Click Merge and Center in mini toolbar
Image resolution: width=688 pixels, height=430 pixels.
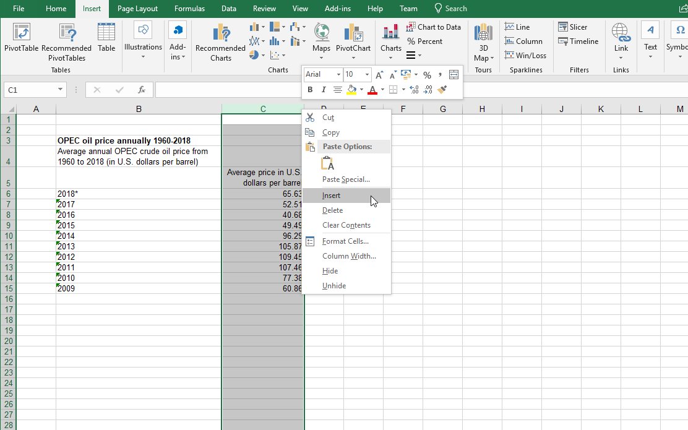coord(454,75)
